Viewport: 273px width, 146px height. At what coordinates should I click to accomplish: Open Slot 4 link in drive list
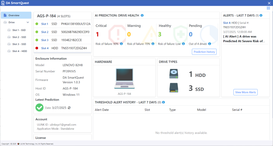tap(44, 48)
